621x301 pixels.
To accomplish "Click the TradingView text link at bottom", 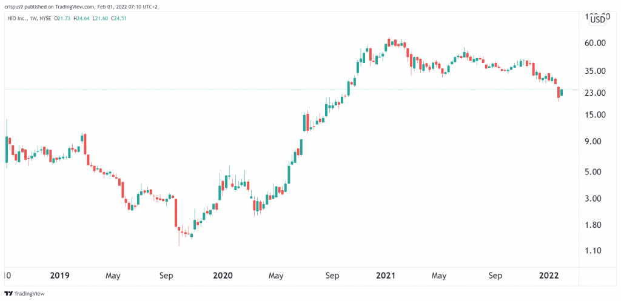I will point(29,294).
